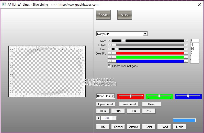
Task: Click the Cancel button
Action: [x=118, y=127]
